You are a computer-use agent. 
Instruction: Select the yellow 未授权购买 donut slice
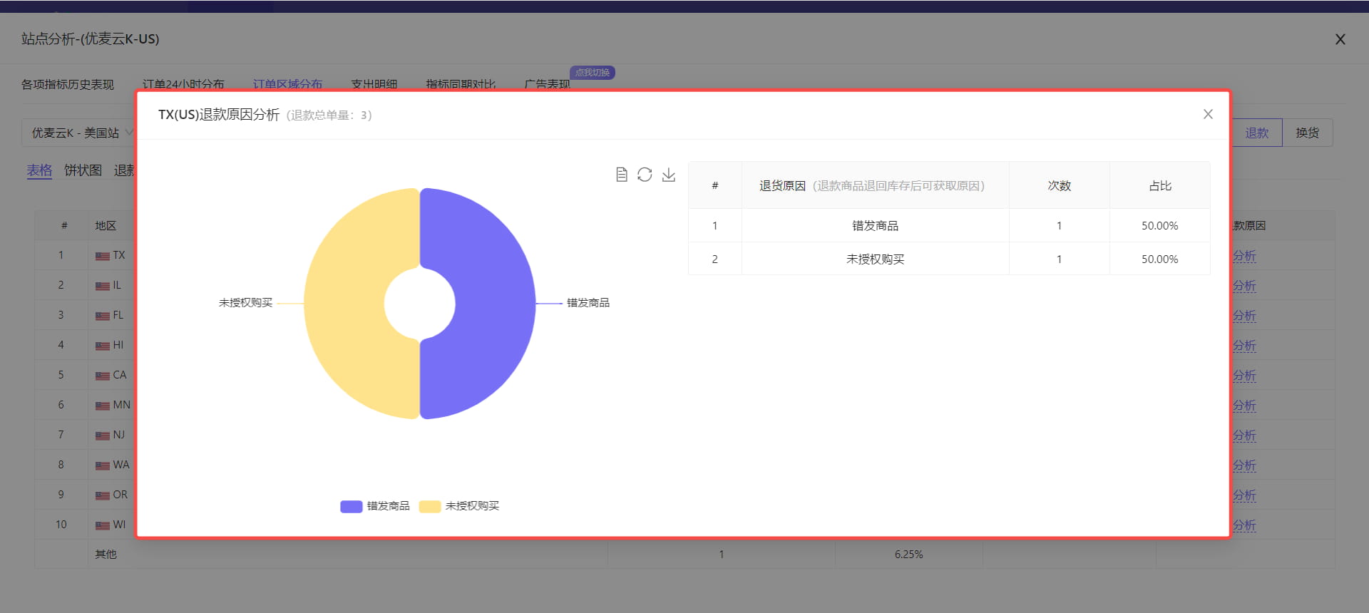[346, 303]
